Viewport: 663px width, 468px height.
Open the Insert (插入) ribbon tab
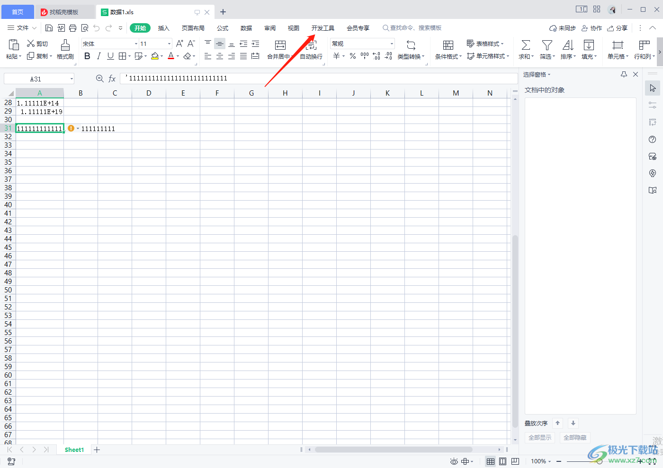pyautogui.click(x=164, y=28)
